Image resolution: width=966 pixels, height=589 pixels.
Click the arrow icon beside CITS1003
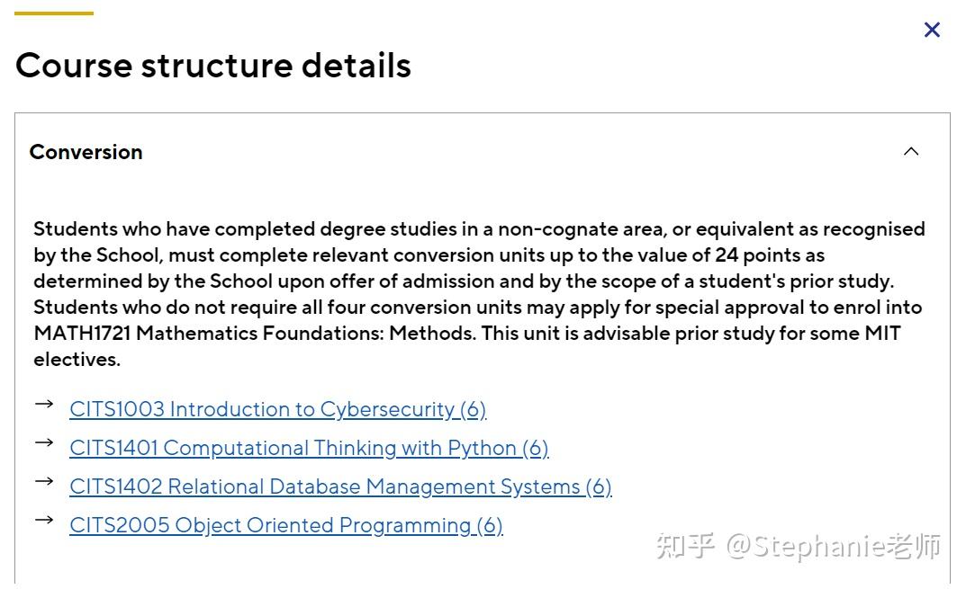tap(43, 404)
